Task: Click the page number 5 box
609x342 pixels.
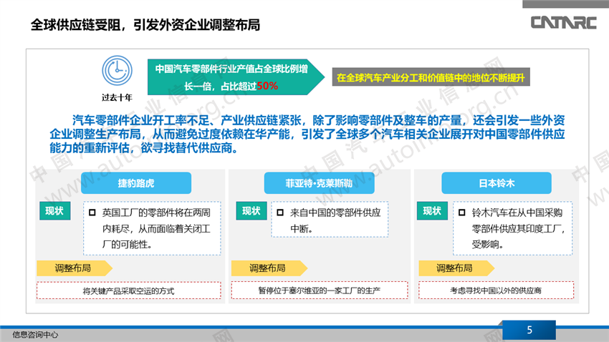Action: pyautogui.click(x=529, y=330)
